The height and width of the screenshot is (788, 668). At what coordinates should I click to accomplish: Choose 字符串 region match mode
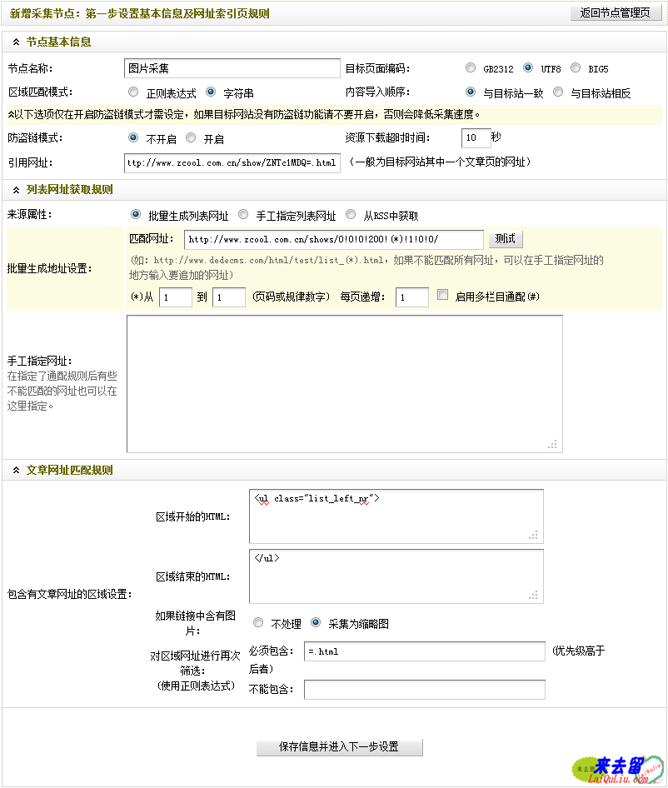211,92
